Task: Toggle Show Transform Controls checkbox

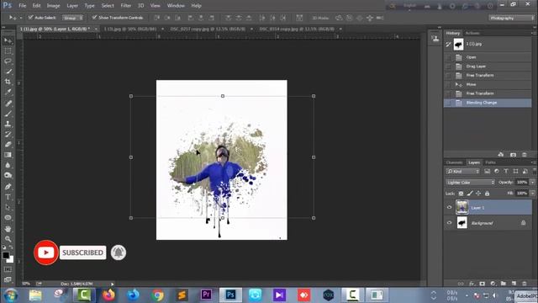Action: (x=94, y=17)
